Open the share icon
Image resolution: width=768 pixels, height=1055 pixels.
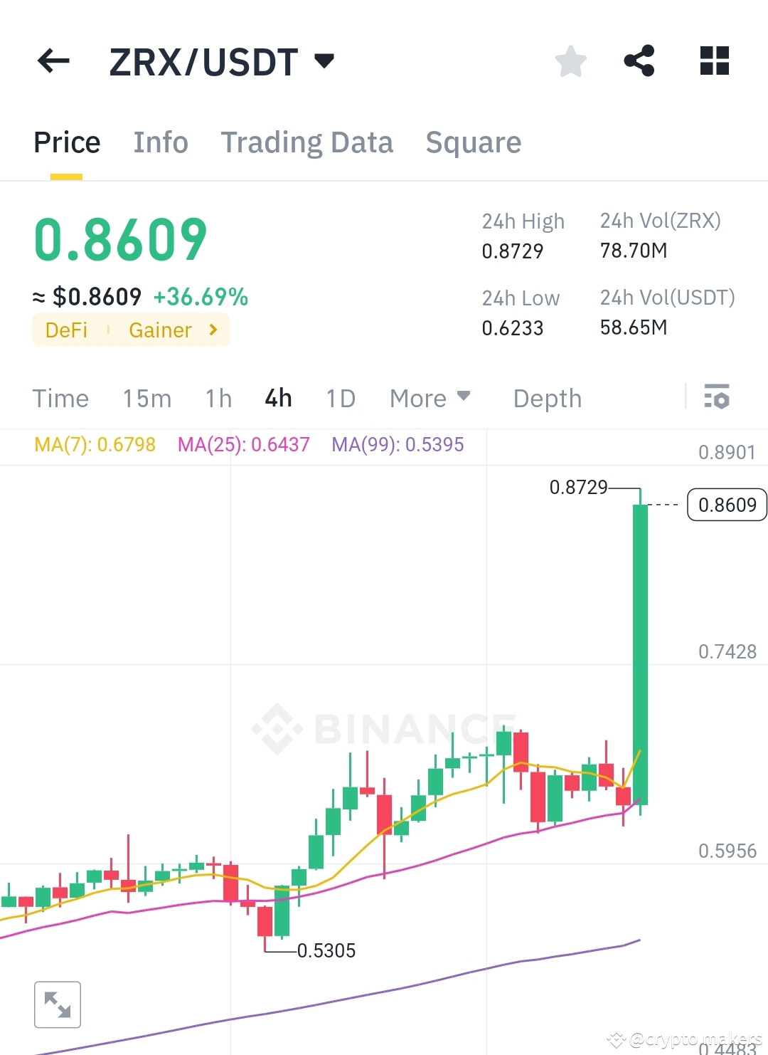click(x=639, y=61)
